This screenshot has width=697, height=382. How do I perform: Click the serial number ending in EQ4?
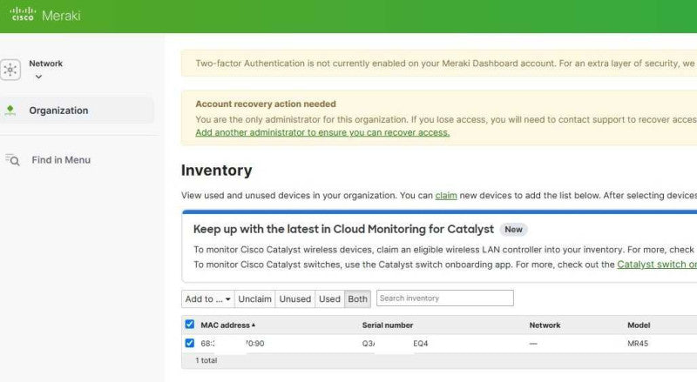coord(395,344)
